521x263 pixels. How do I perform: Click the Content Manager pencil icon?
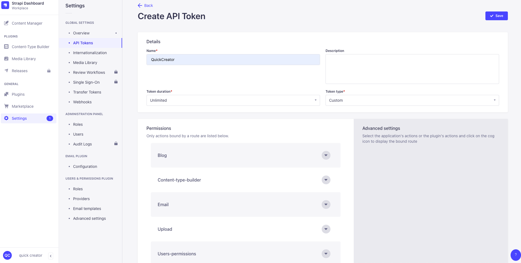click(6, 23)
